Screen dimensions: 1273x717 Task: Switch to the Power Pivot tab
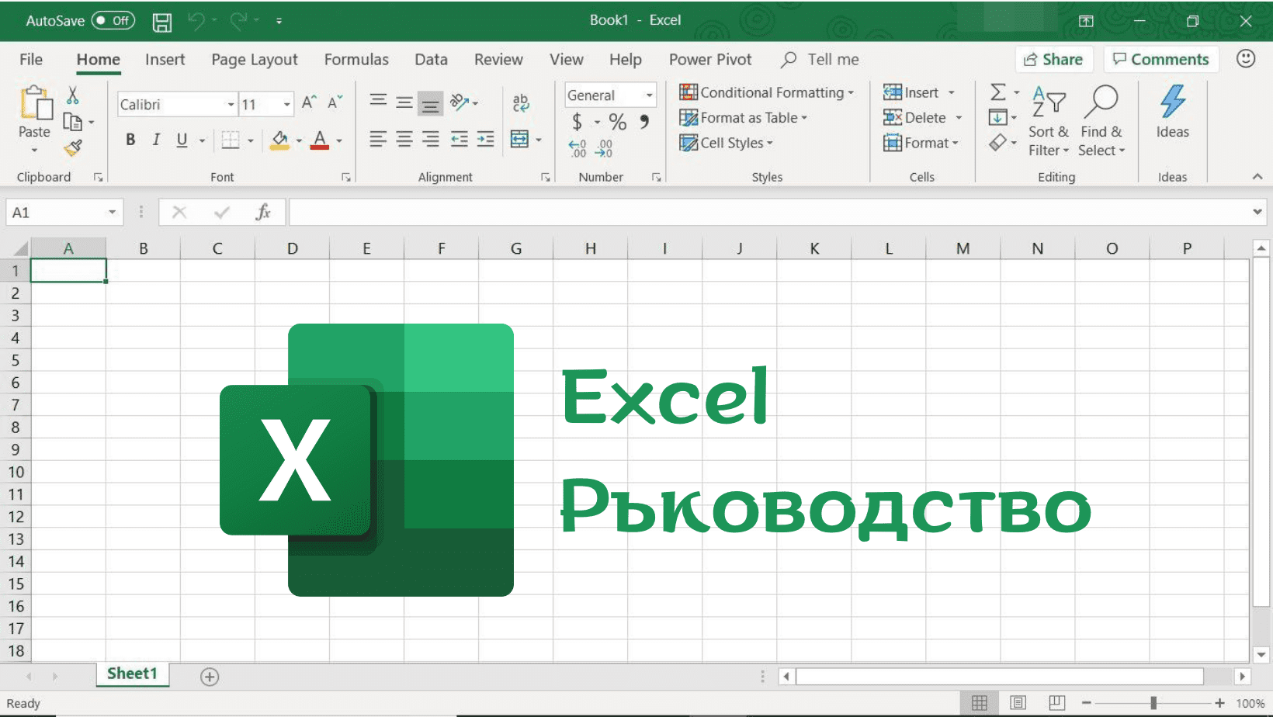[x=710, y=60]
